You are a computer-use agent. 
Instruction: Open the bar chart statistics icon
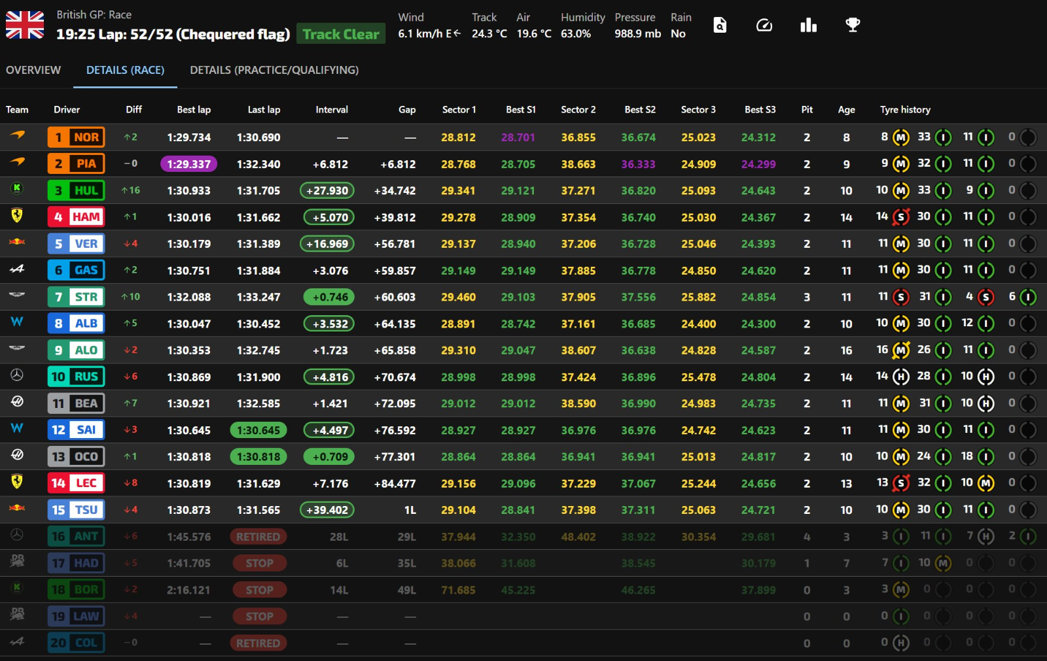(x=808, y=25)
